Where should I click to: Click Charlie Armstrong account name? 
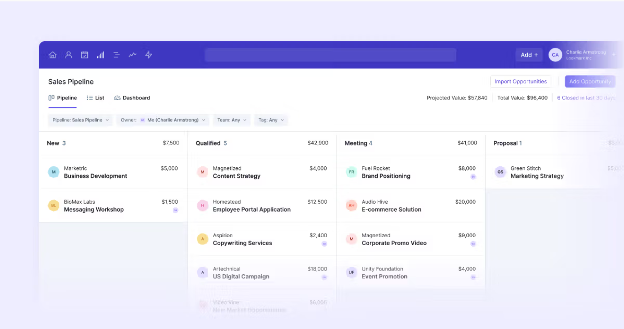[586, 52]
